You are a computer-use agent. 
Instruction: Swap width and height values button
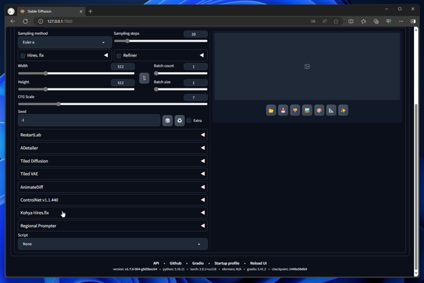(x=144, y=78)
